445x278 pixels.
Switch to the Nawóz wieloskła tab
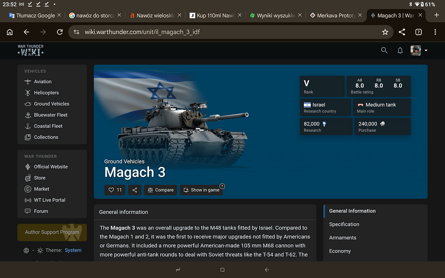[x=152, y=15]
